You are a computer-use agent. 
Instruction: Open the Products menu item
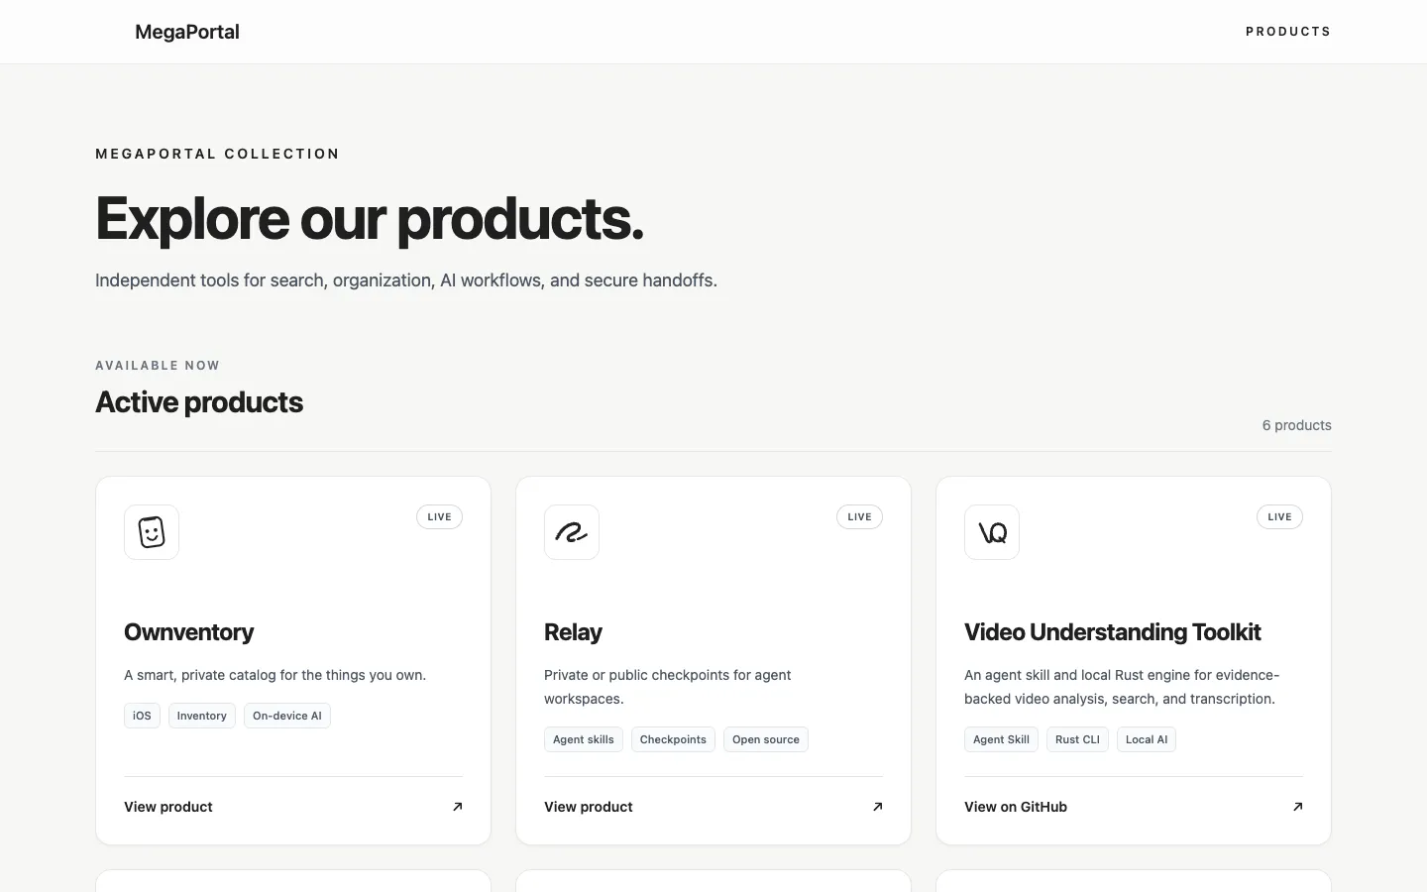coord(1288,32)
